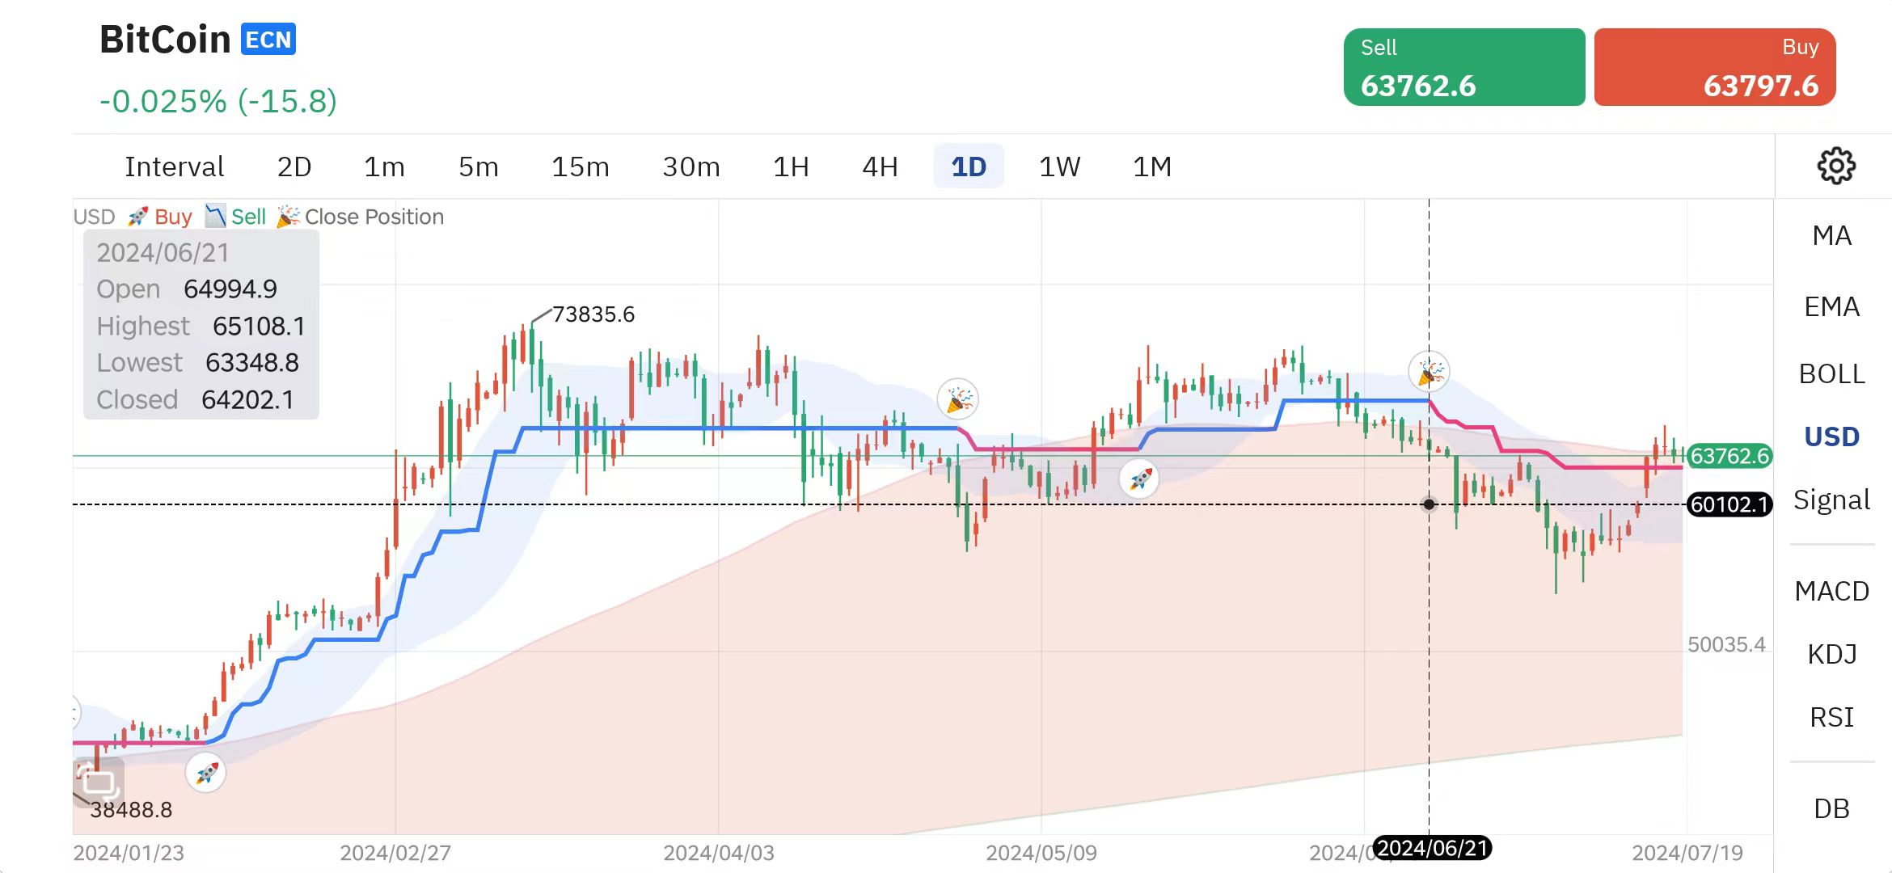
Task: Open chart settings gear icon
Action: tap(1835, 167)
